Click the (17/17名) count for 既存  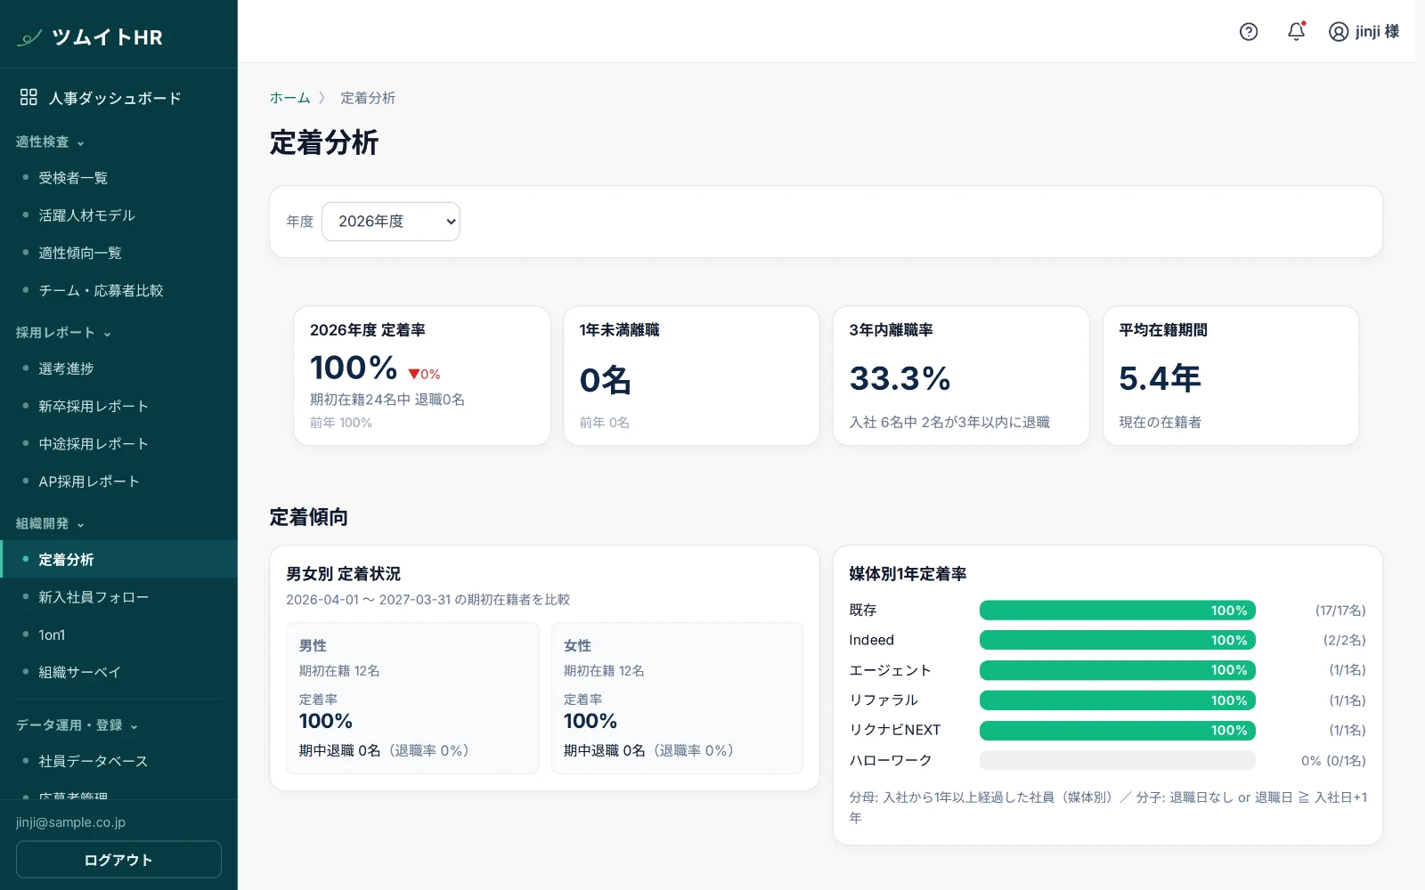pyautogui.click(x=1340, y=611)
